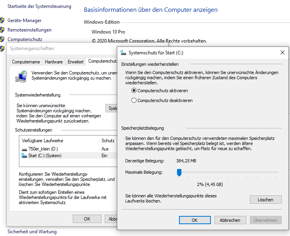Click OK in Systemschutz dialog
This screenshot has height=236, width=290.
click(x=195, y=220)
